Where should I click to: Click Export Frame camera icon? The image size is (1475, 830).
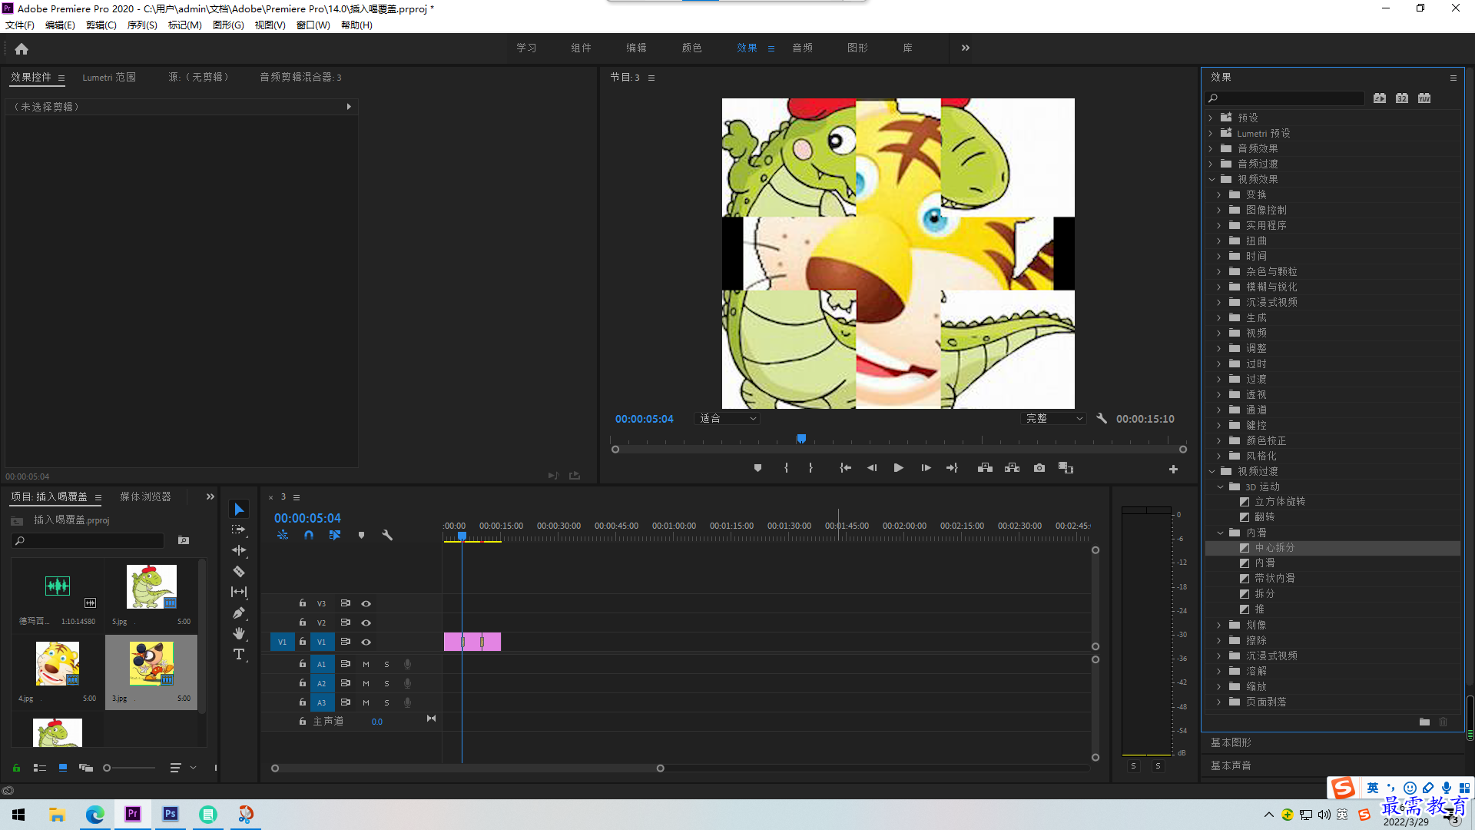tap(1039, 468)
